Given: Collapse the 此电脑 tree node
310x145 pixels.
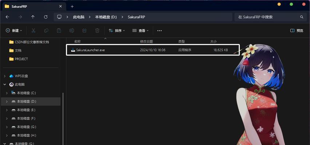Looking at the screenshot, I should click(5, 84).
